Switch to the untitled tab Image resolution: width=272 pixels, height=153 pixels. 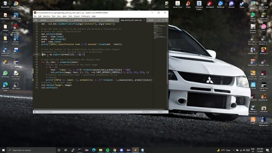150,20
